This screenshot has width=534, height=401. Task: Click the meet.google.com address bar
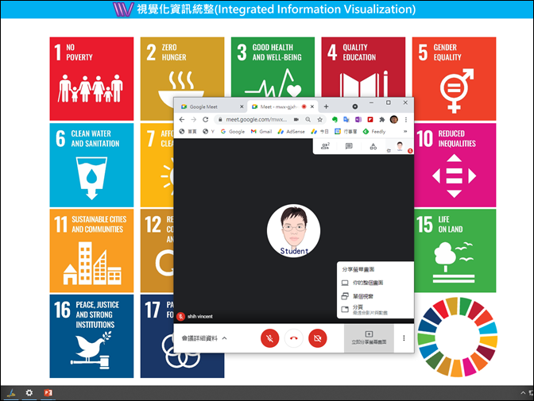point(256,119)
